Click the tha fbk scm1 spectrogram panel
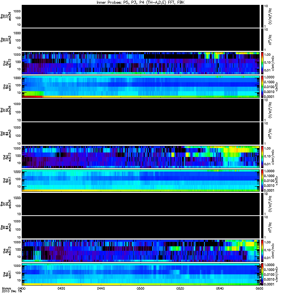The width and height of the screenshot is (281, 299). [141, 87]
